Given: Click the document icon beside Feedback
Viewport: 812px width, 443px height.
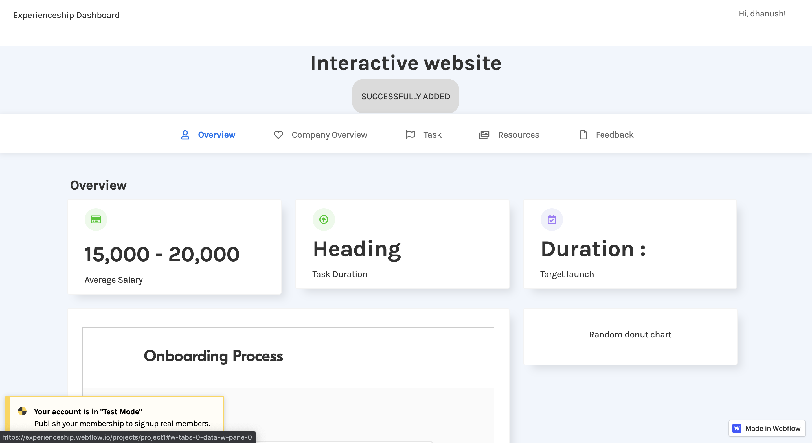Looking at the screenshot, I should (x=583, y=135).
